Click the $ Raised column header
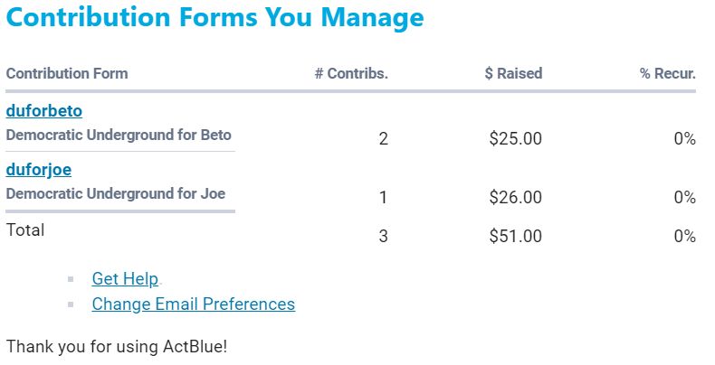 pos(513,73)
